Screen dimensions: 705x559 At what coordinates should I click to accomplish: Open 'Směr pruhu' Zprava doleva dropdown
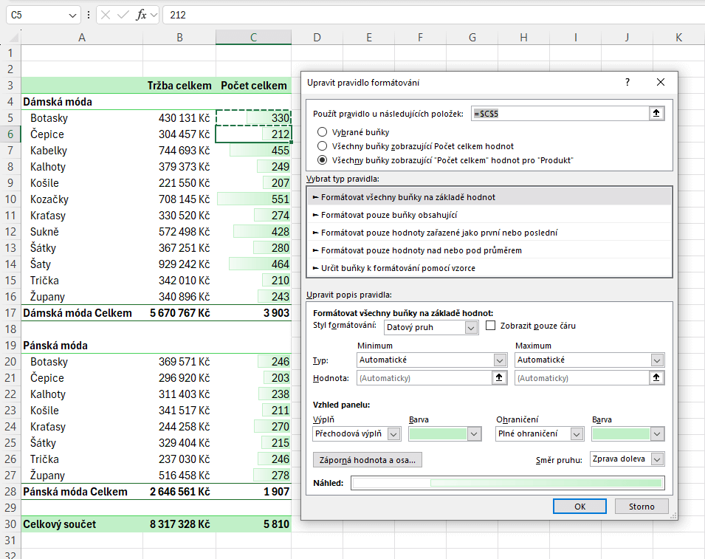(x=657, y=459)
